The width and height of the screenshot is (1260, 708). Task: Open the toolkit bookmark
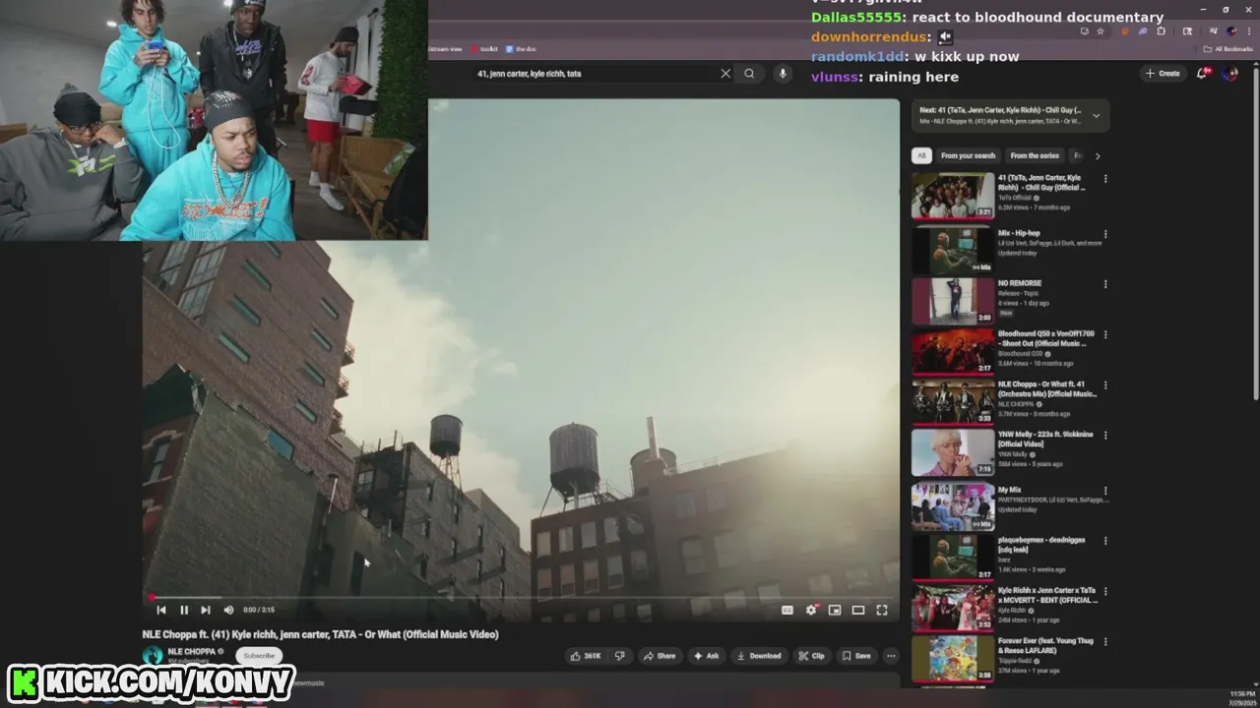485,48
